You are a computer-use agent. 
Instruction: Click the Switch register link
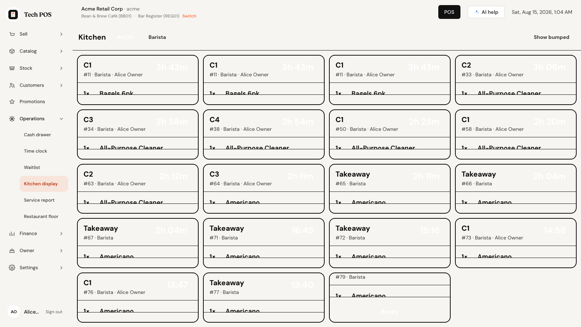point(189,16)
